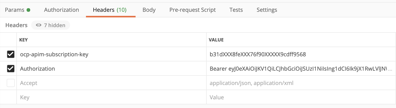
Task: Go to the Pre-request Script tab
Action: [192, 10]
